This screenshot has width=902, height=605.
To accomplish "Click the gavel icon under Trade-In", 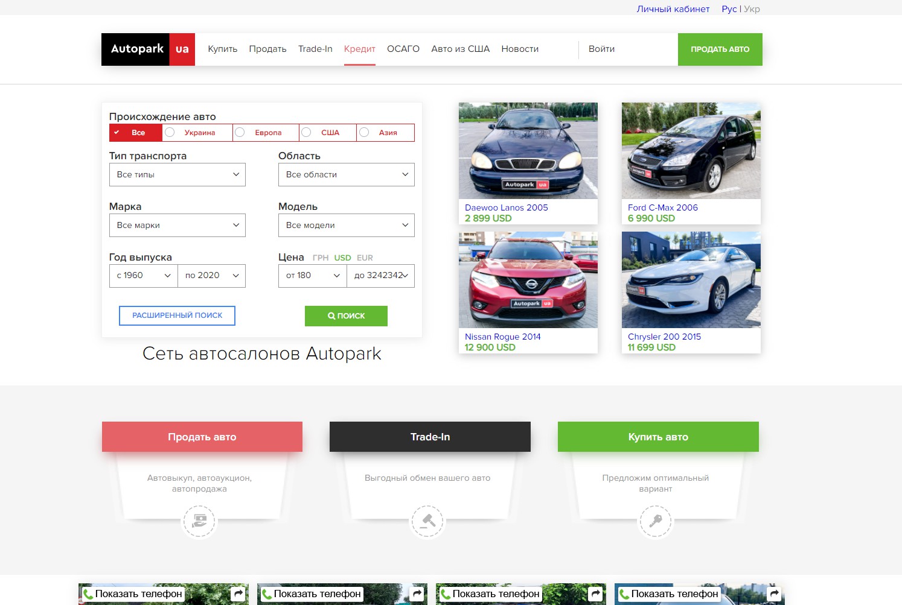I will 427,521.
